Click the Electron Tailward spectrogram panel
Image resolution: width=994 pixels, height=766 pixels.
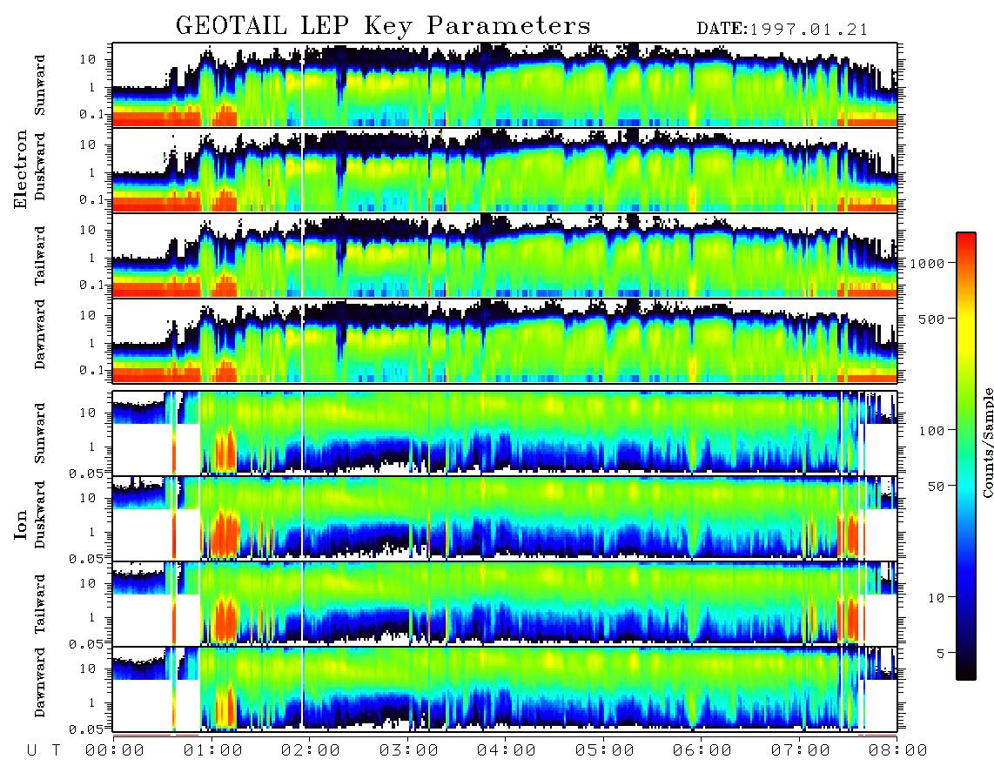(505, 255)
